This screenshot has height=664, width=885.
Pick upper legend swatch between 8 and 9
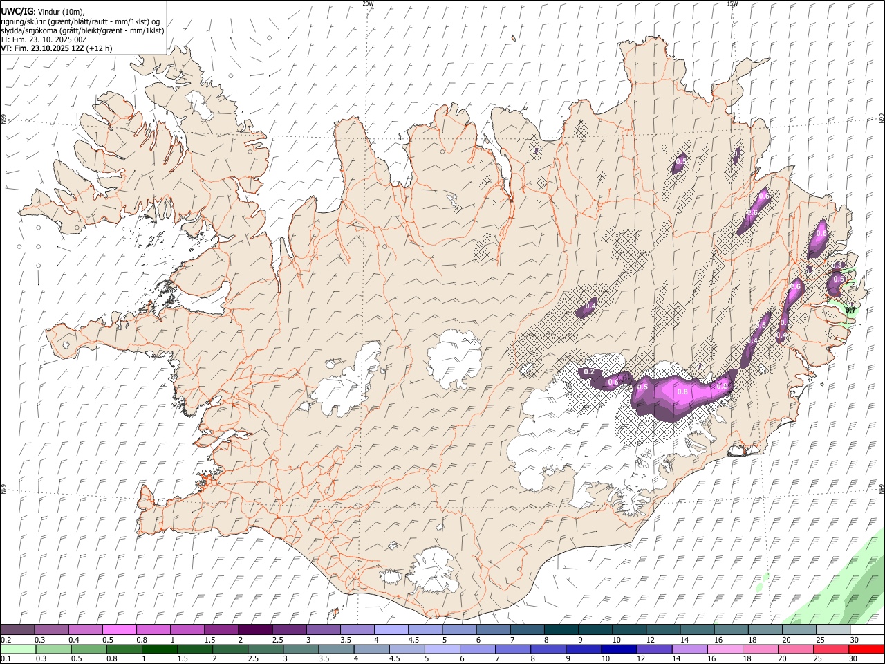point(561,629)
